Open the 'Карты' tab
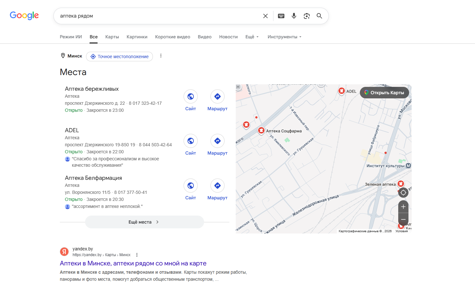Viewport: 475px width, 290px height. pos(112,37)
